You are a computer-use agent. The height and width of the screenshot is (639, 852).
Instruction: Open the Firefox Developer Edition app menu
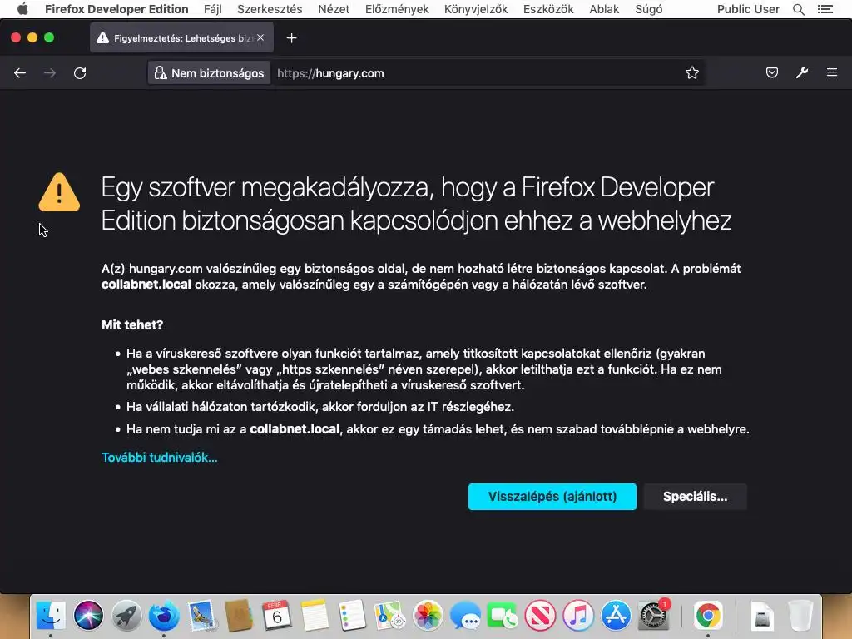click(x=116, y=9)
